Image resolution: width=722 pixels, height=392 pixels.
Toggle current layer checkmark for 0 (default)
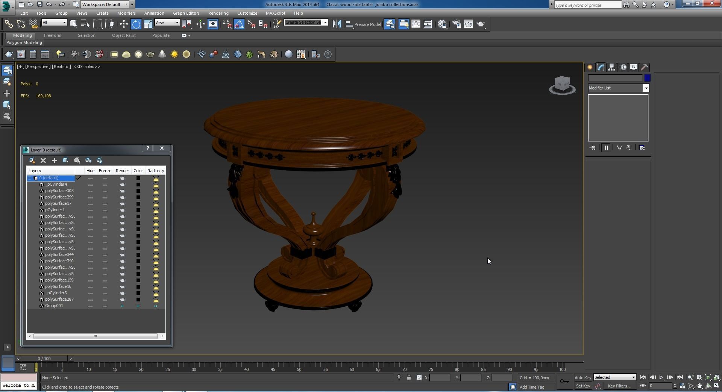tap(79, 178)
